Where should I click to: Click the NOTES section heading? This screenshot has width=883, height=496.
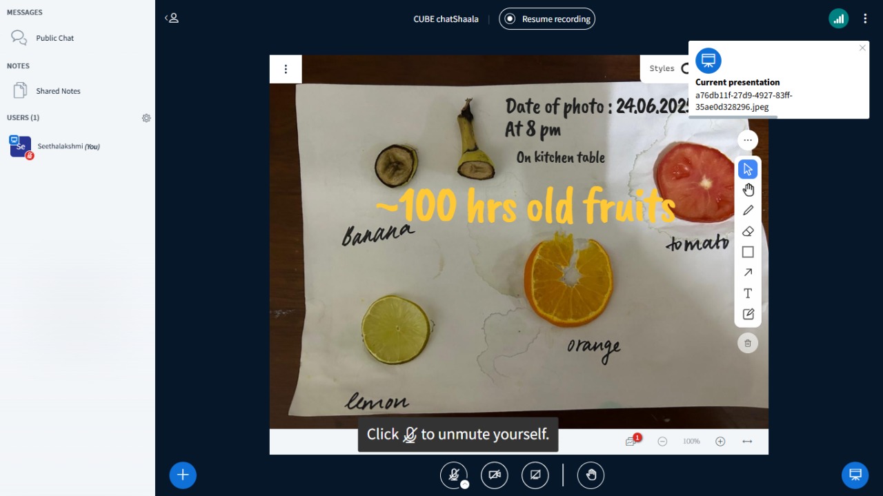(19, 66)
